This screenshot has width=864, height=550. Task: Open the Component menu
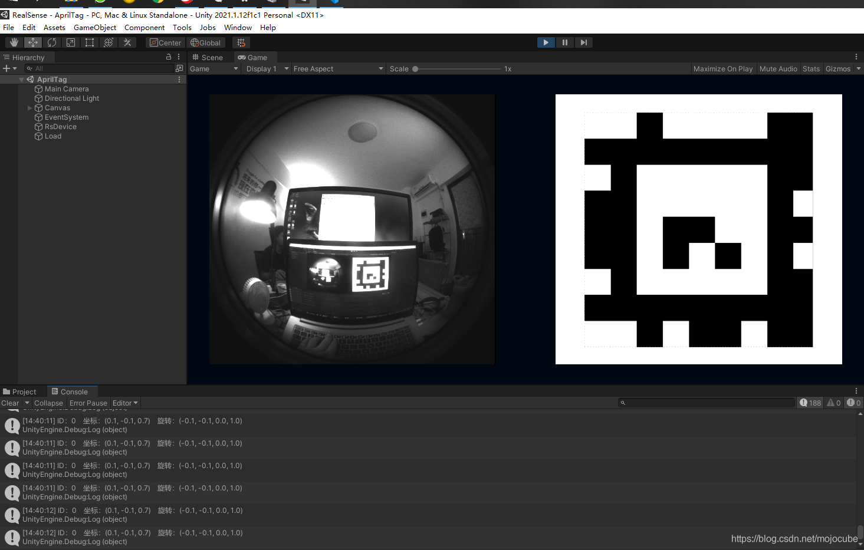(x=144, y=27)
